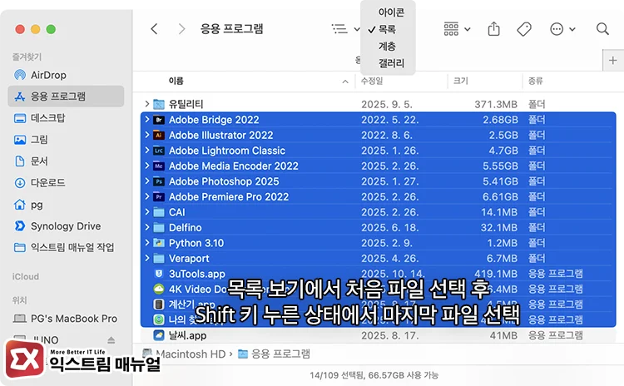This screenshot has height=386, width=624.
Task: Choose 갤러리 view from the menu
Action: (x=391, y=63)
